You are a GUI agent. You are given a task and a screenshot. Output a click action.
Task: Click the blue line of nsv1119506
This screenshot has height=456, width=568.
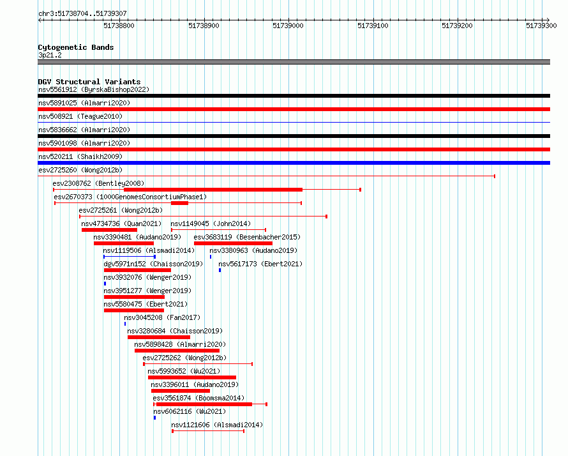tap(130, 257)
